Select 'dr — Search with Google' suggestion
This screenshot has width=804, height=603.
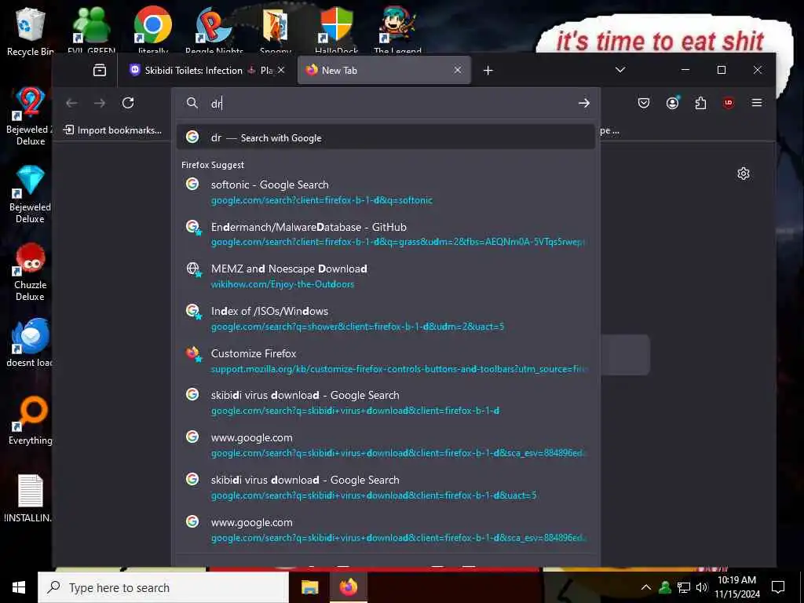386,137
